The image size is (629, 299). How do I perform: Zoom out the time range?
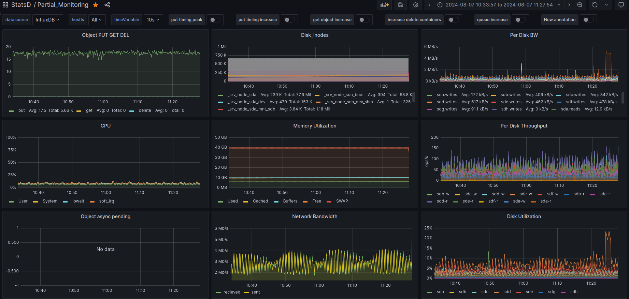(580, 5)
